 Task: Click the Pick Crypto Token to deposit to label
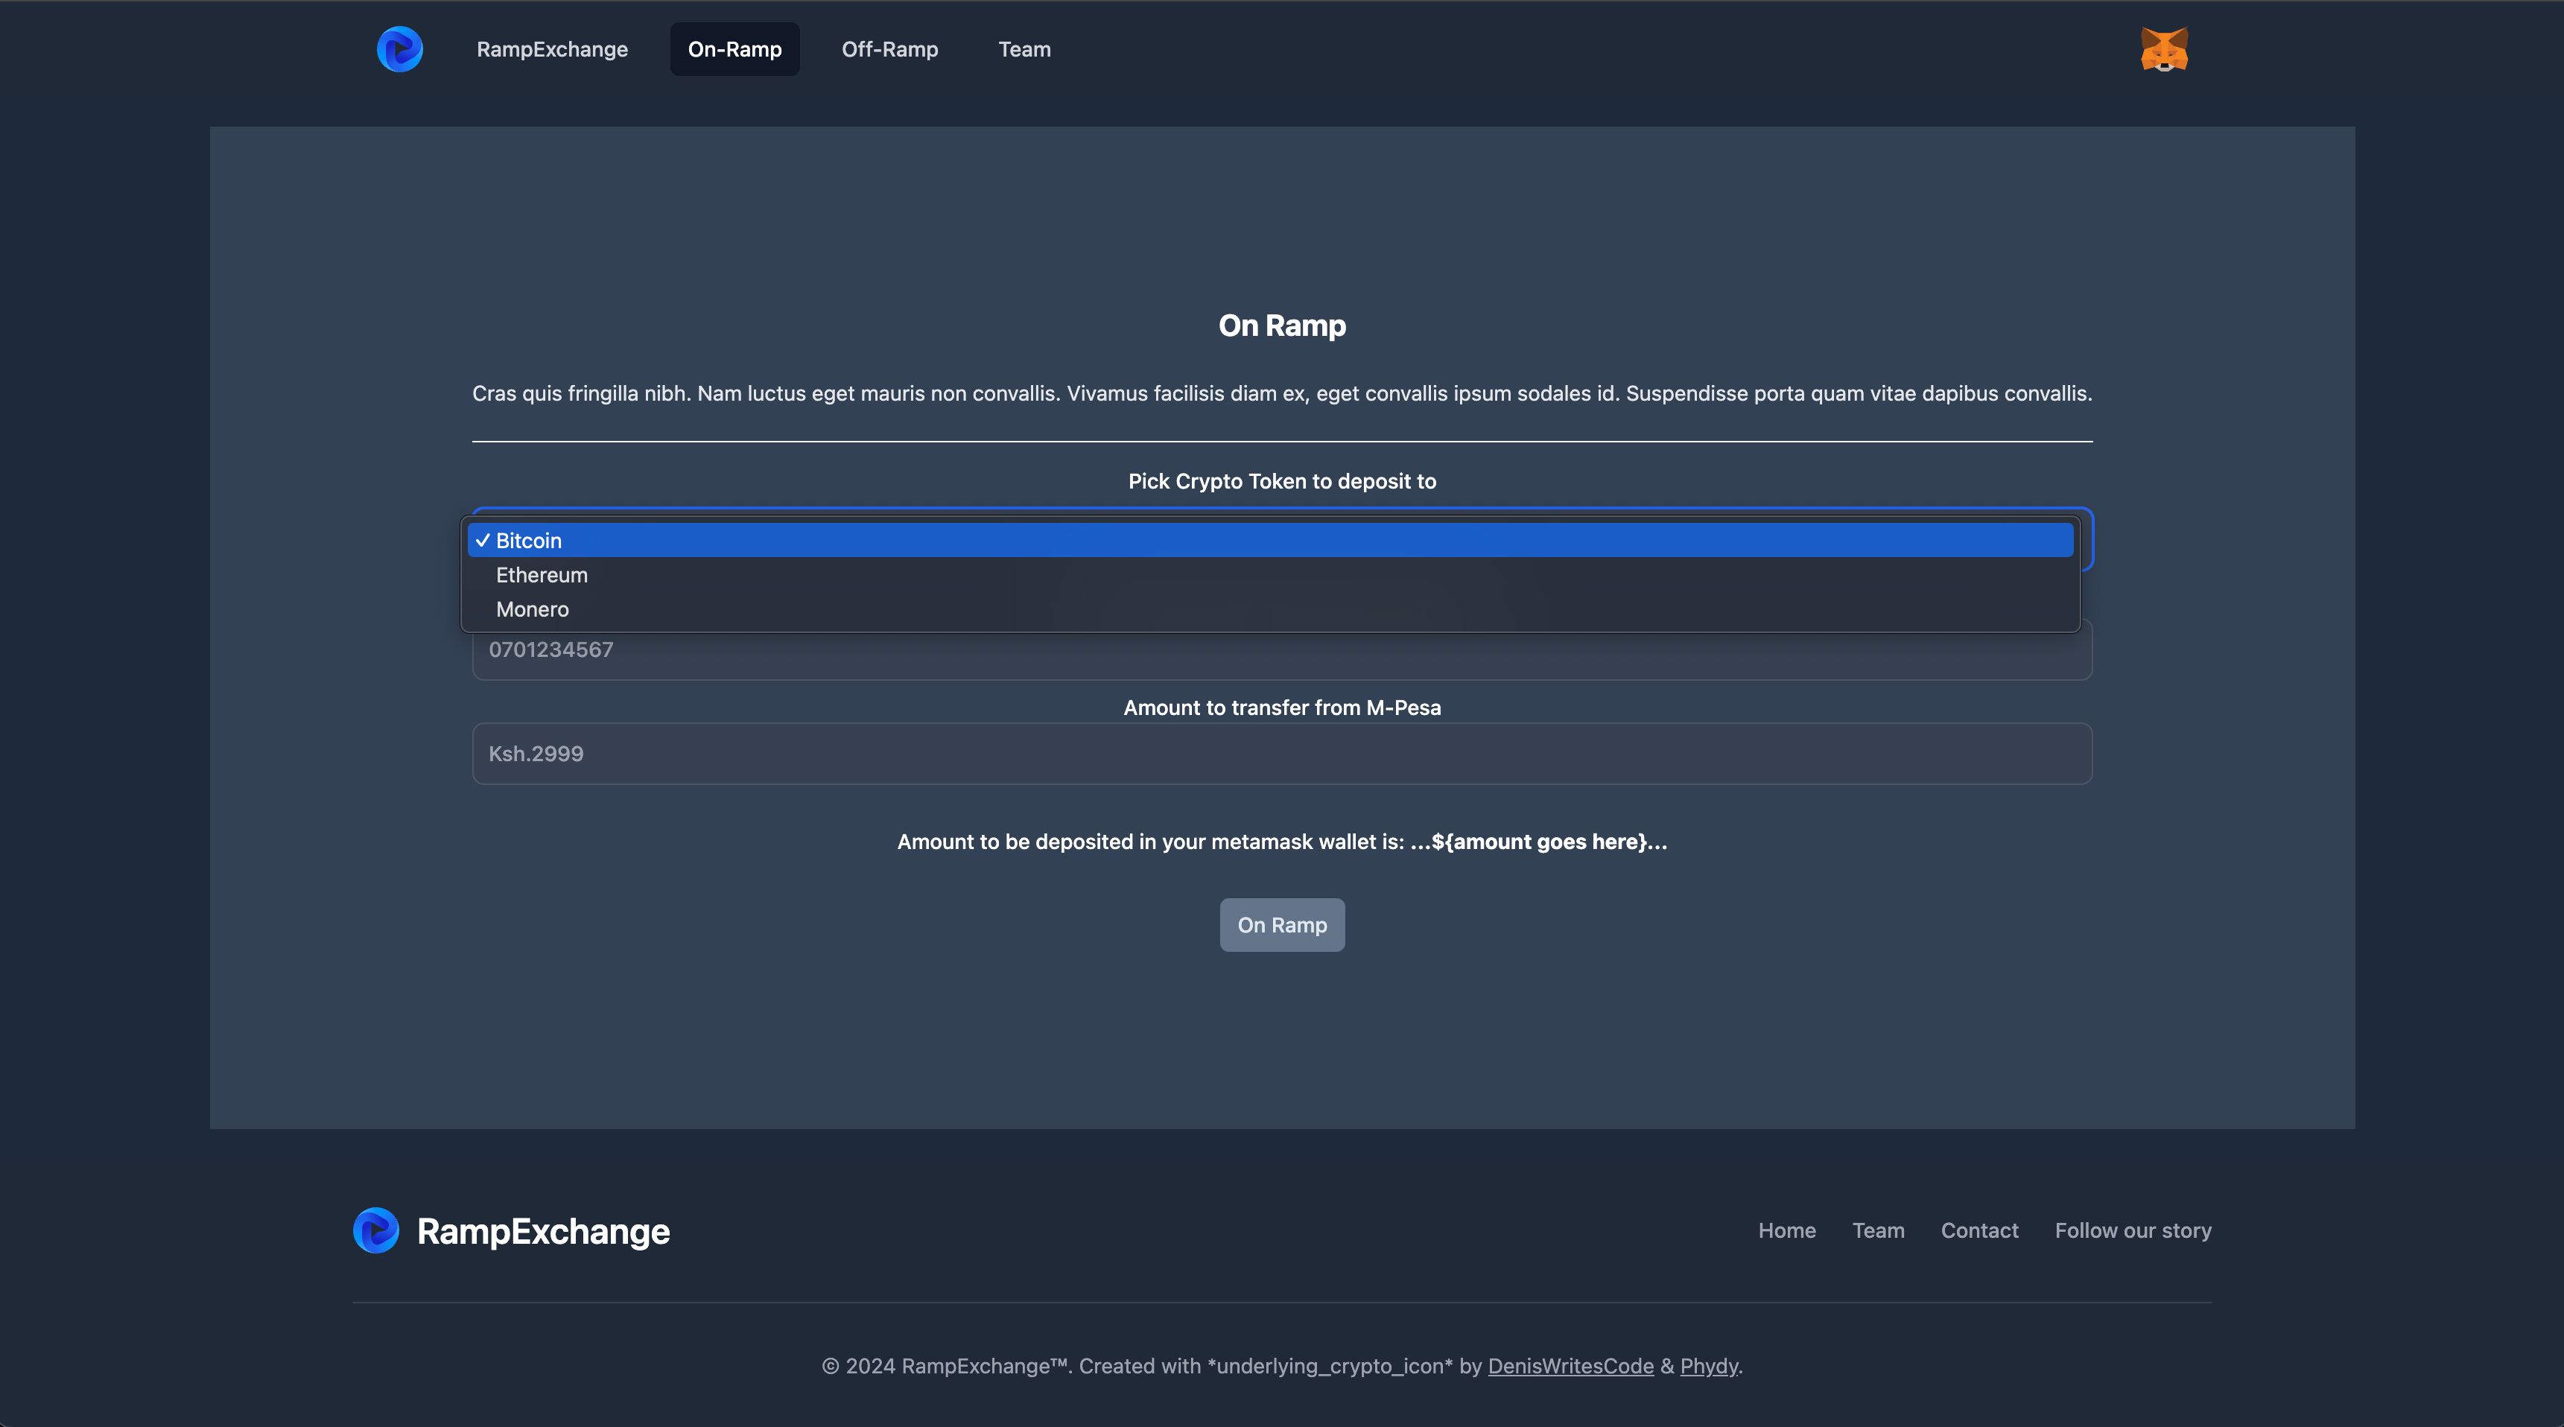(x=1282, y=482)
